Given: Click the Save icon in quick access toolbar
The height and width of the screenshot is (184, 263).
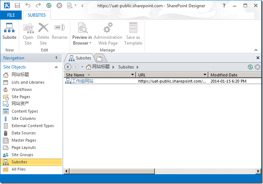Looking at the screenshot, I should pyautogui.click(x=17, y=5).
